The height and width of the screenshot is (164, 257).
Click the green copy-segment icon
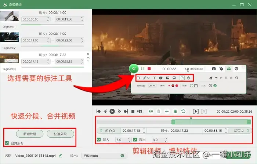175,111
